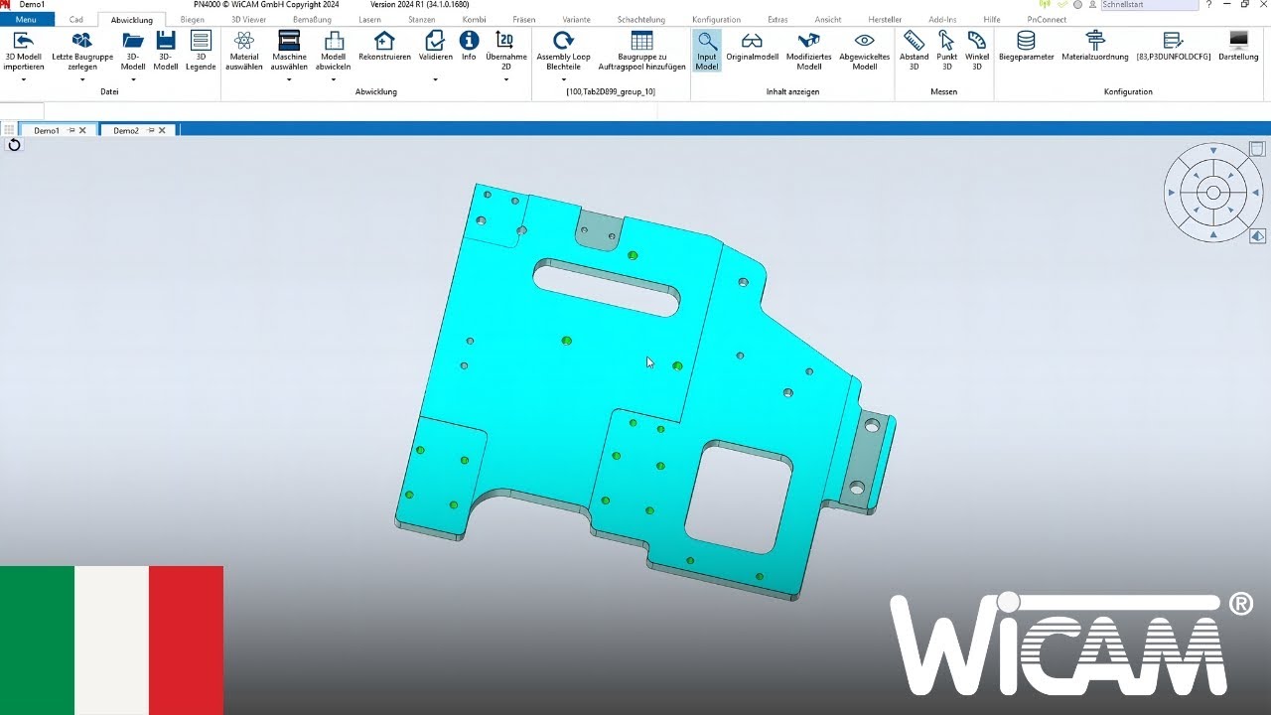Click the square icon above the navigation wheel
1271x715 pixels.
1257,149
